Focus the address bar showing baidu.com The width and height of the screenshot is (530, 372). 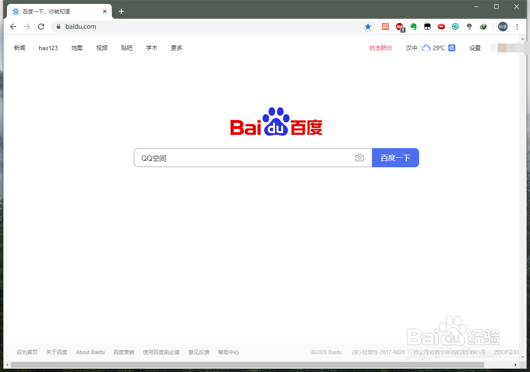click(x=214, y=27)
